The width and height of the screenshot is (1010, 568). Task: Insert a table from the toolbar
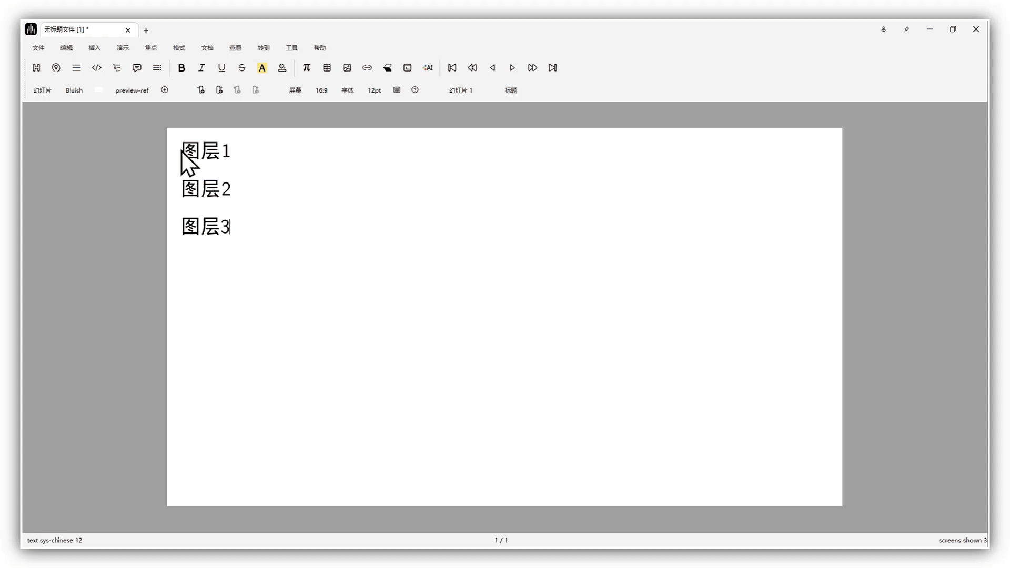(327, 68)
